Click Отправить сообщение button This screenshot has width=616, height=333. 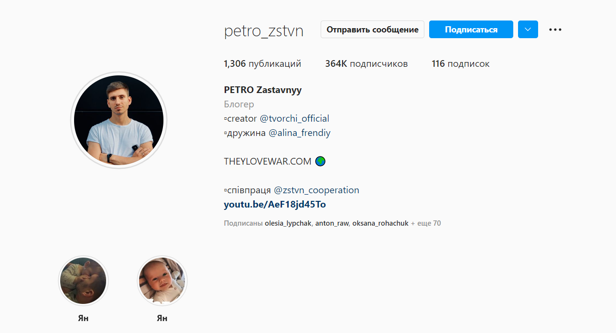(372, 30)
